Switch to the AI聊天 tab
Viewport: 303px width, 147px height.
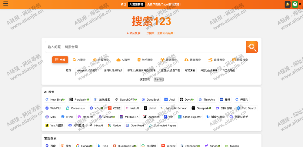pos(123,60)
